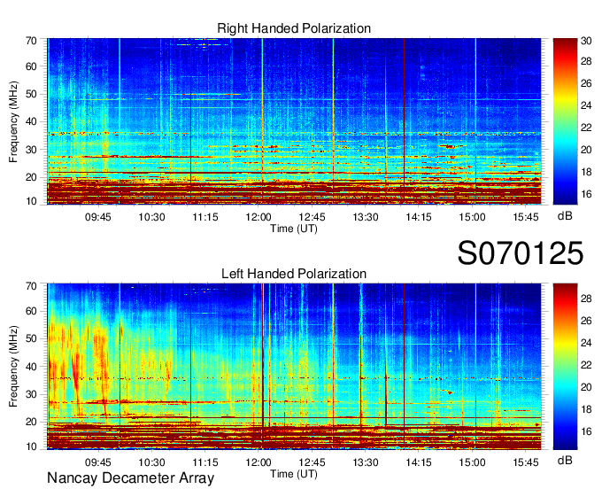Click the "Nancay Decameter Array" caption
Viewport: 602px width, 489px height.
click(x=130, y=478)
